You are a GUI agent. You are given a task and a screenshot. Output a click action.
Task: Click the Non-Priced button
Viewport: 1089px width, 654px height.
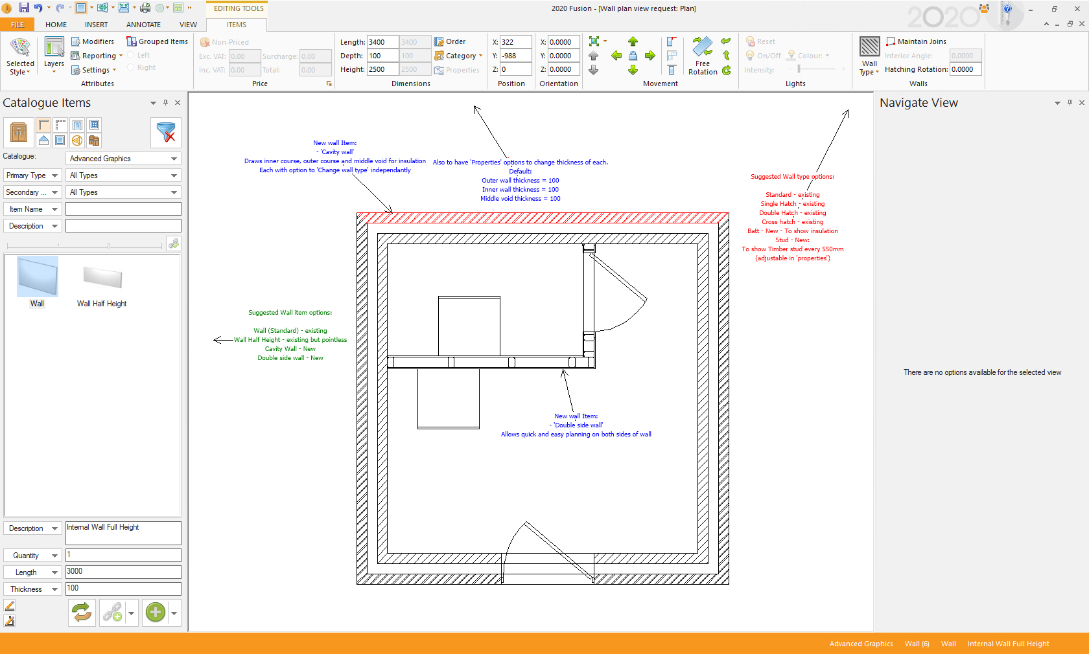224,42
